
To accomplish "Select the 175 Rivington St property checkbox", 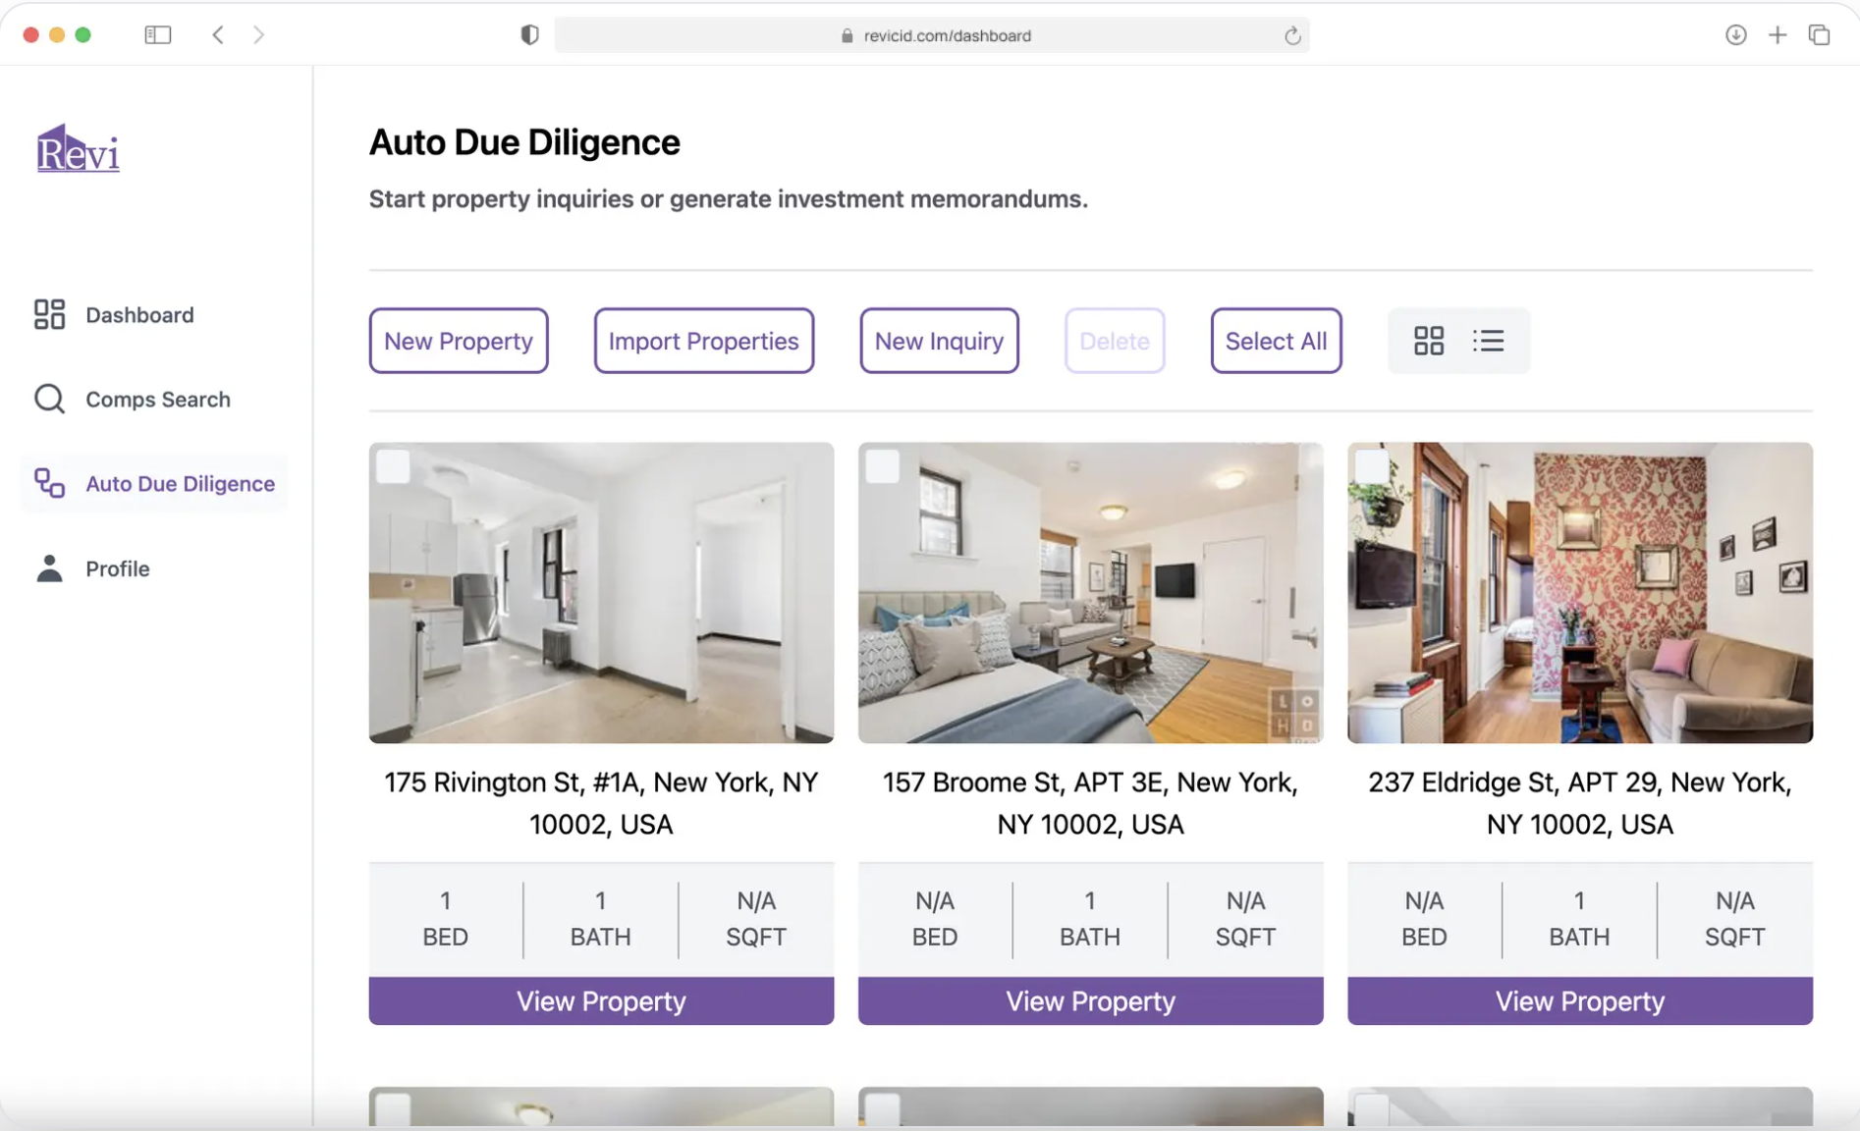I will [393, 466].
